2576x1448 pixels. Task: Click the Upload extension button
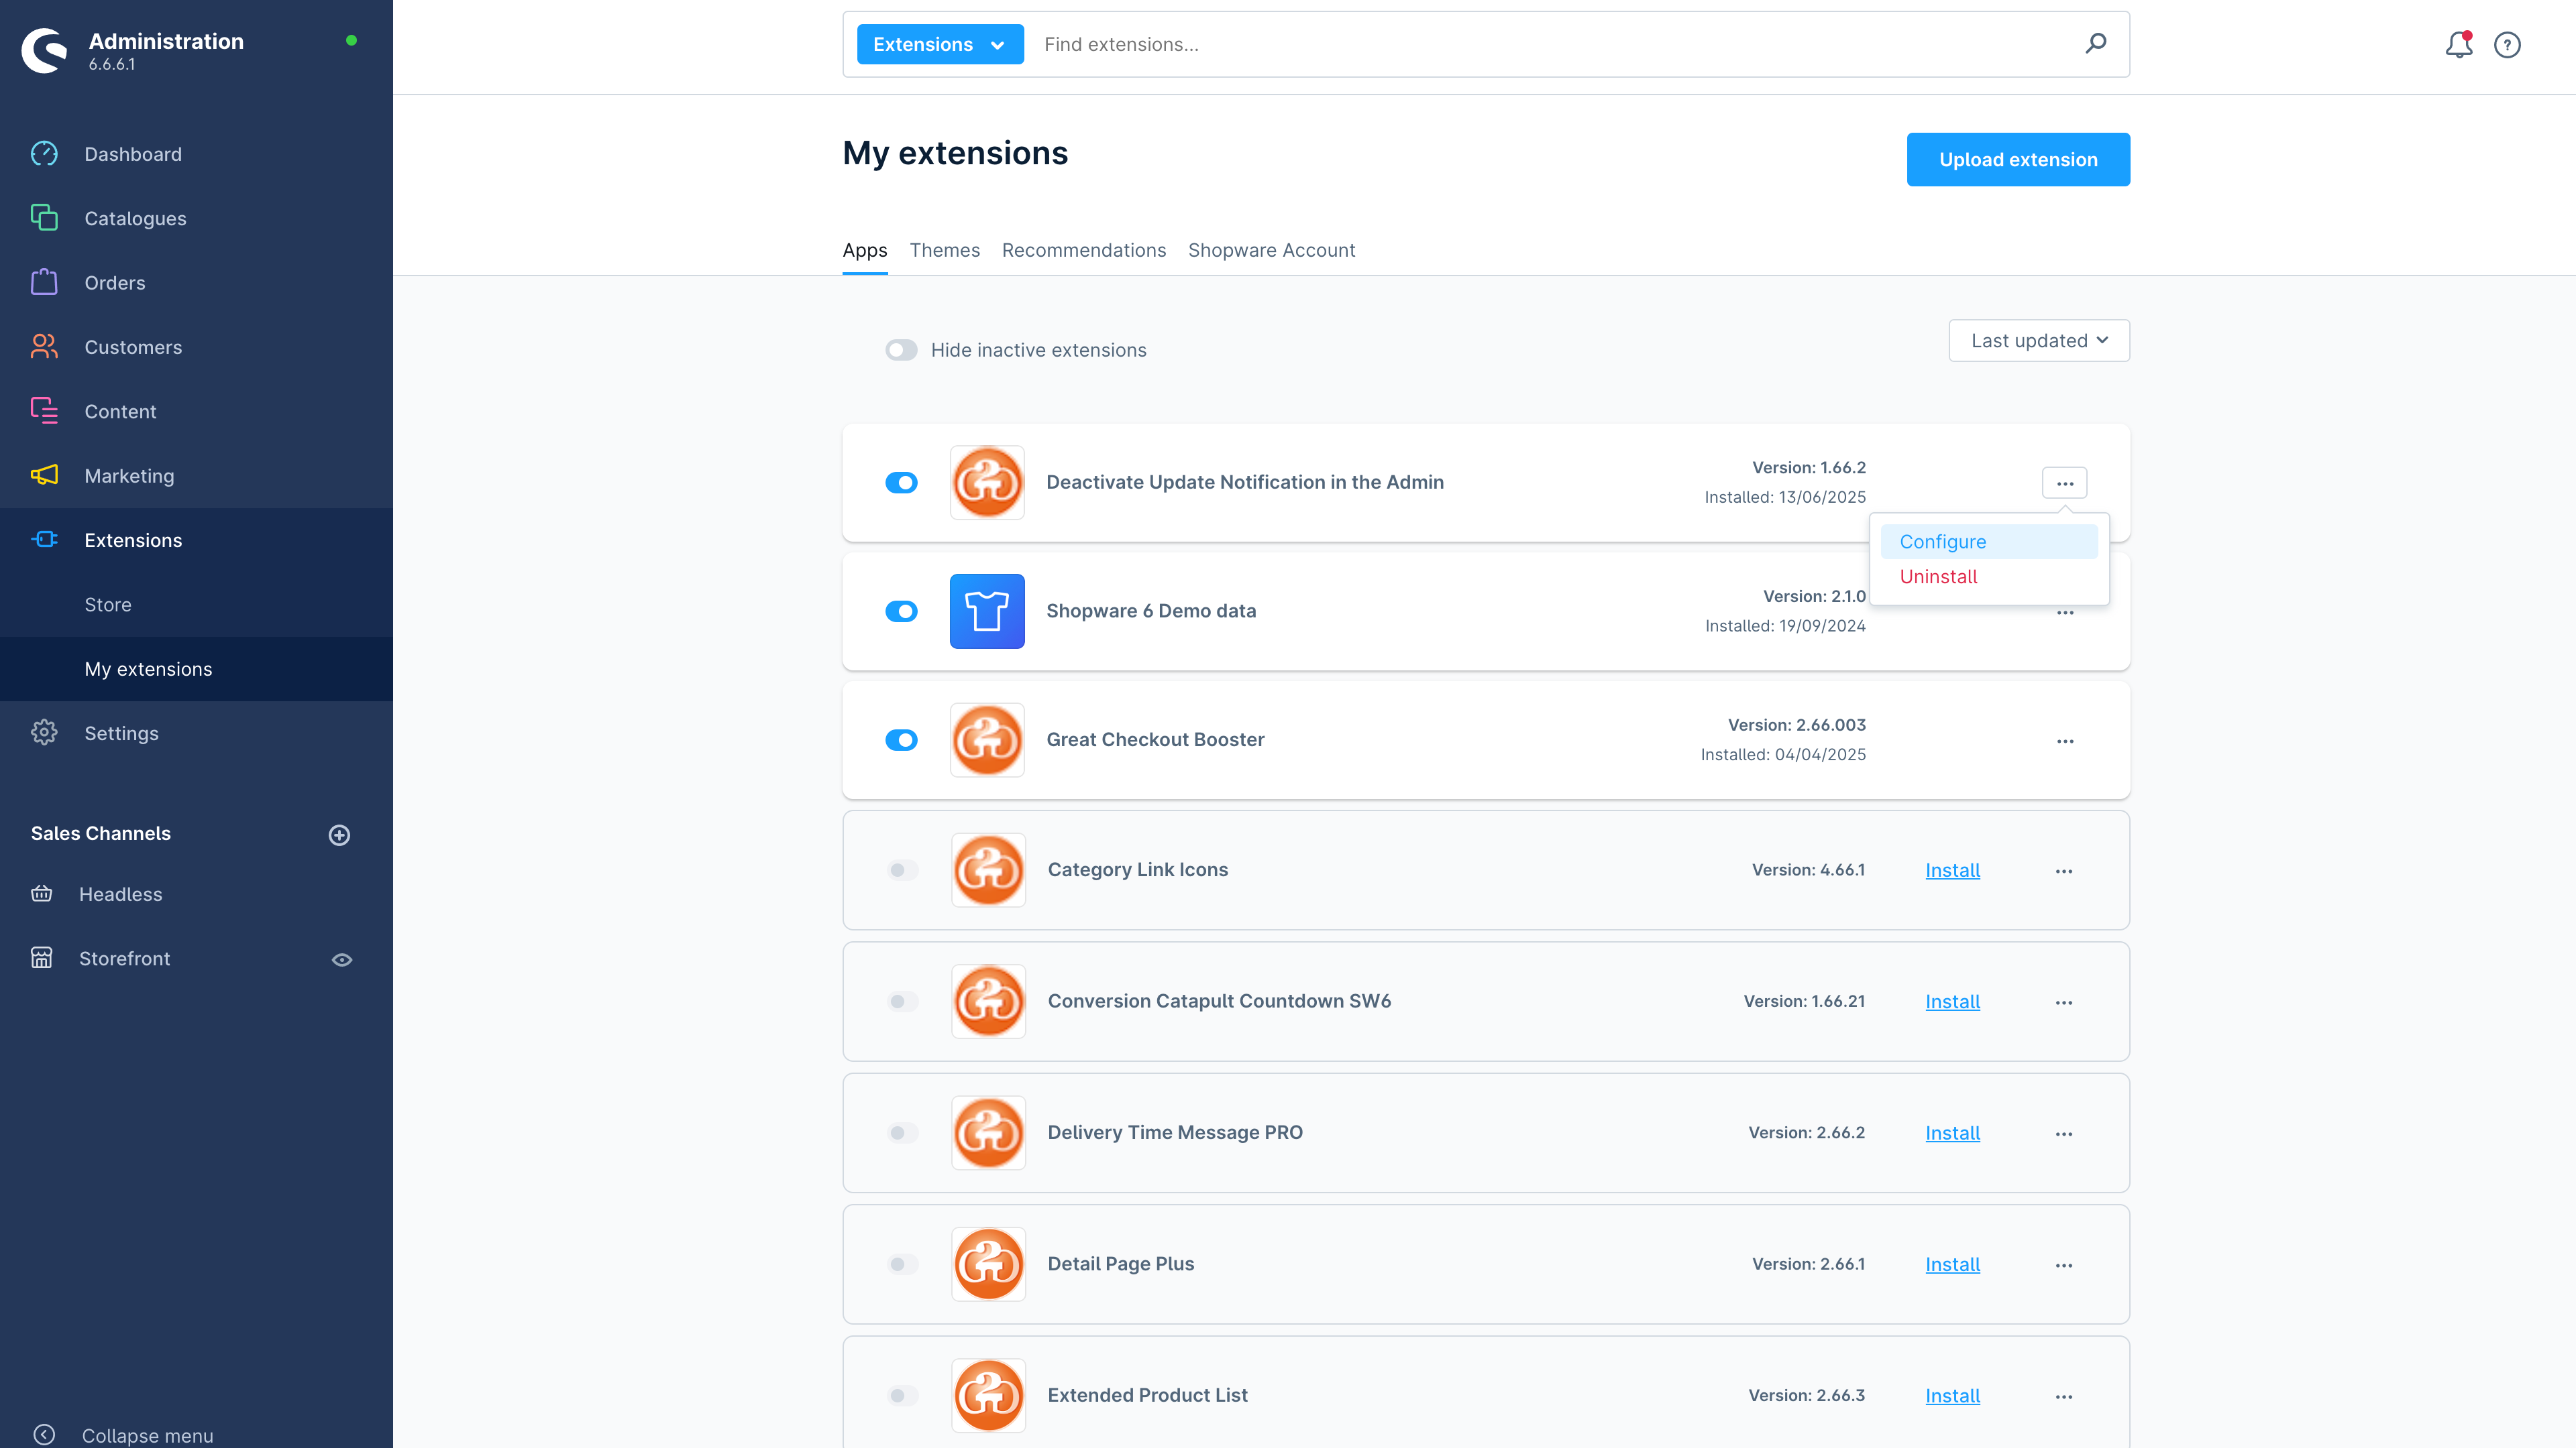(2018, 159)
